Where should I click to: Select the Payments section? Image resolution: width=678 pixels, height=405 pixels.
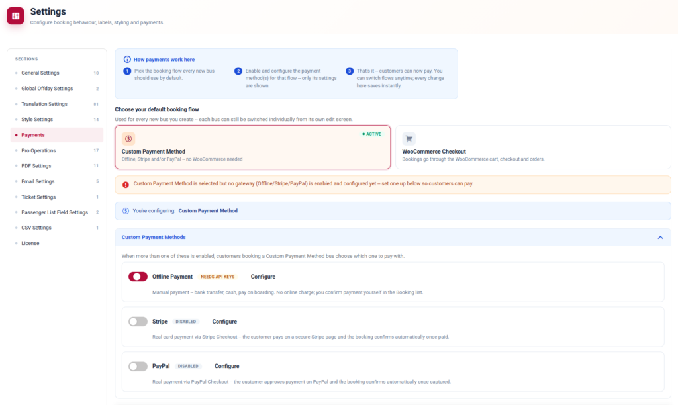point(57,135)
